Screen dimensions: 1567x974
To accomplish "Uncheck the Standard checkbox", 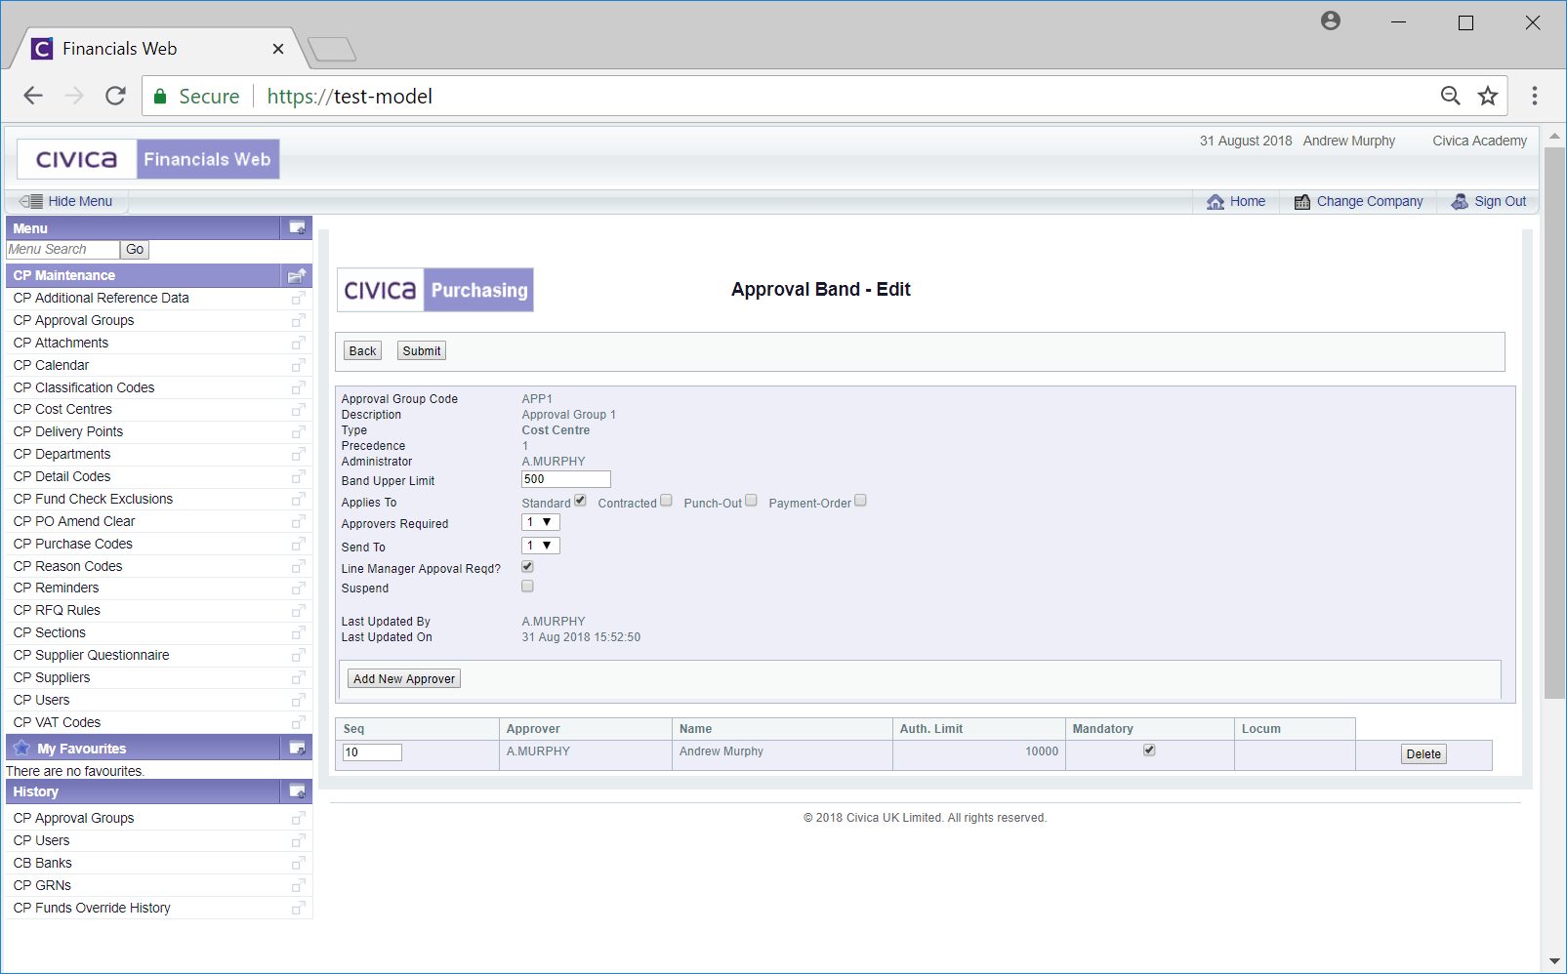I will tap(580, 501).
